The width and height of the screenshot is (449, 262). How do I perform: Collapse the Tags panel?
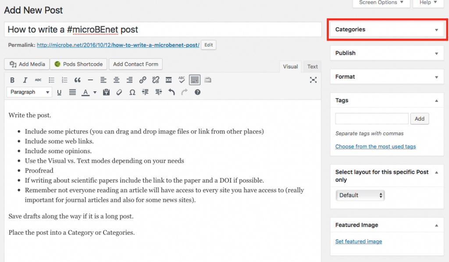436,100
